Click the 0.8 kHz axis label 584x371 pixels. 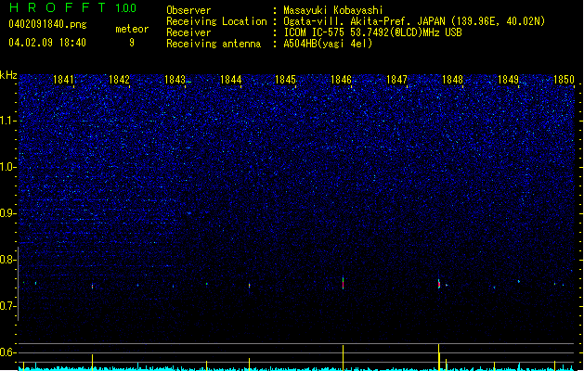8,260
